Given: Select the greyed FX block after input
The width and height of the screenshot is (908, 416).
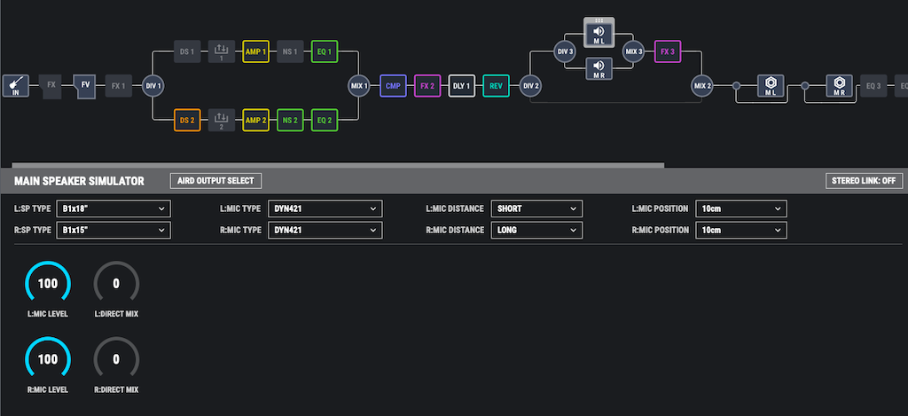Looking at the screenshot, I should click(x=51, y=86).
